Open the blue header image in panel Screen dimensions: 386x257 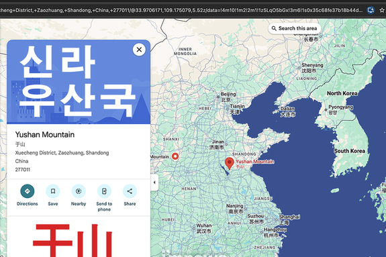click(79, 82)
